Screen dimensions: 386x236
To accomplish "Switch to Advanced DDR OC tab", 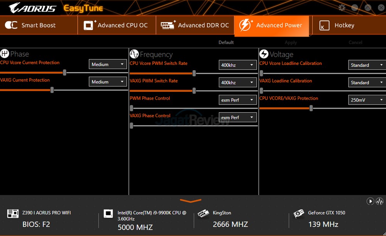I will tap(195, 25).
